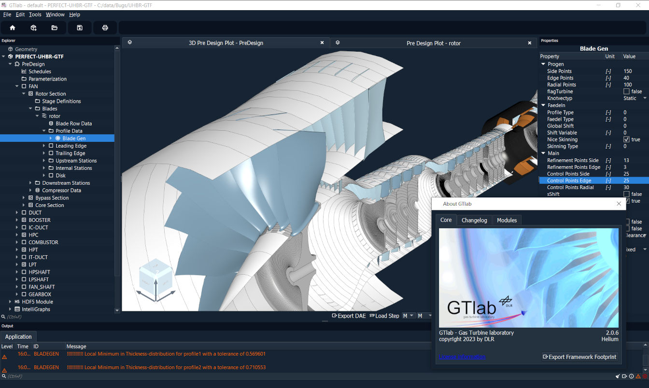
Task: Collapse the Progen property group
Action: click(543, 64)
